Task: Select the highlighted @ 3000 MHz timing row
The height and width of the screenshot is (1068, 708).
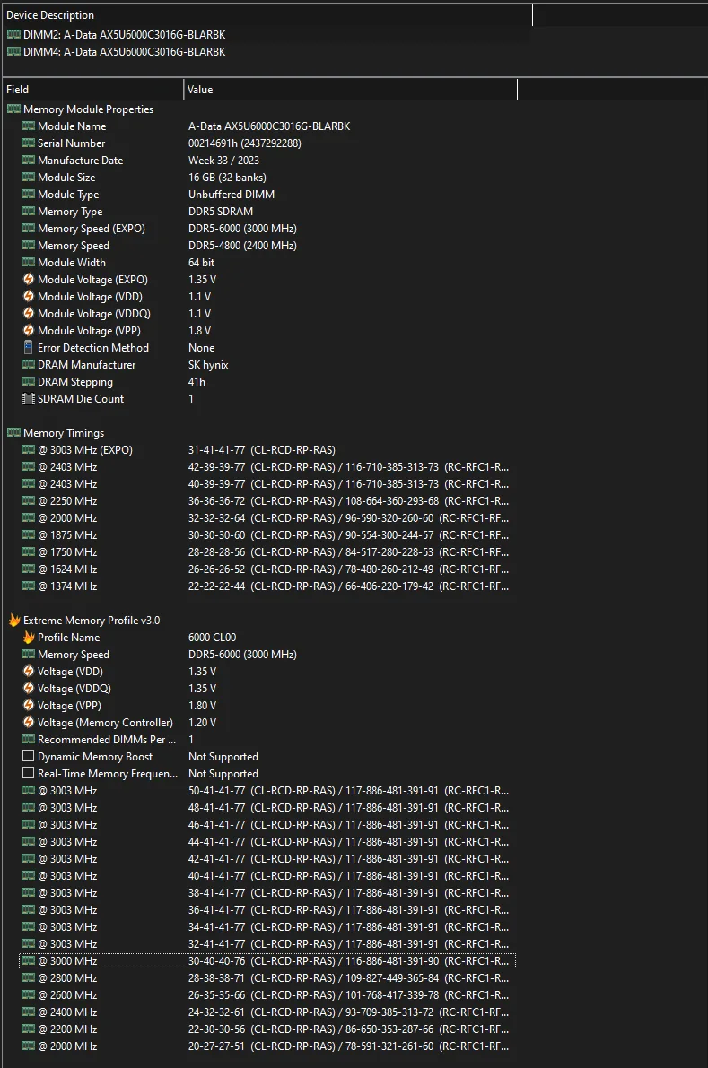Action: tap(267, 961)
